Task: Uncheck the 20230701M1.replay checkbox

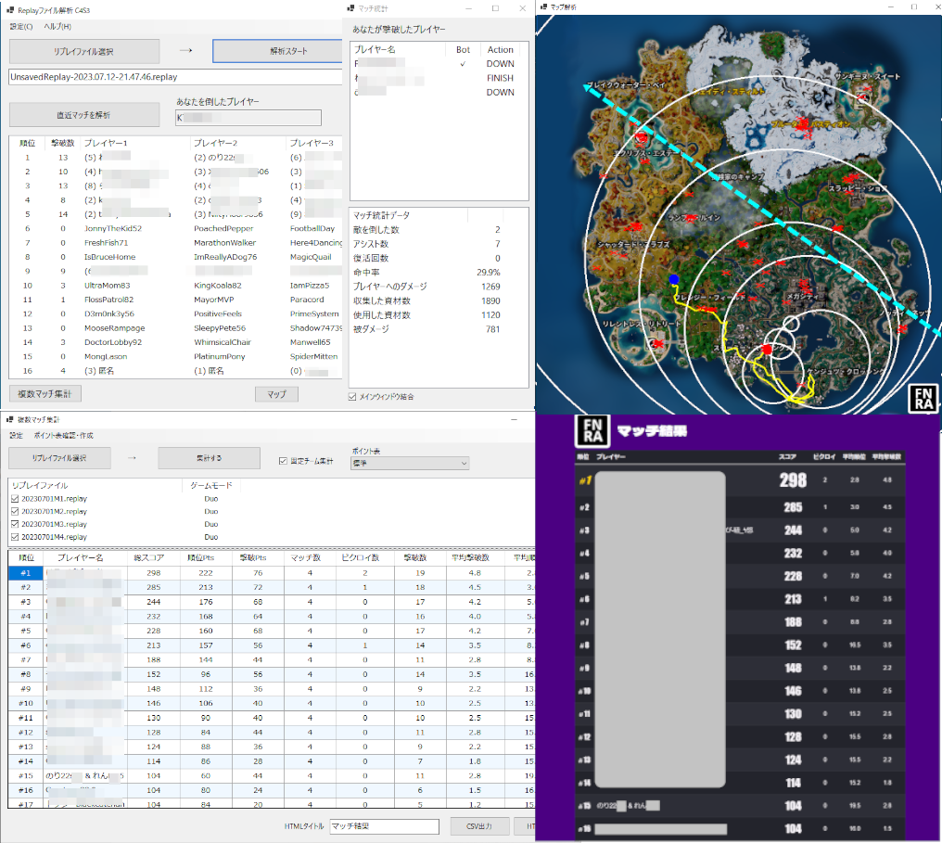Action: point(15,499)
